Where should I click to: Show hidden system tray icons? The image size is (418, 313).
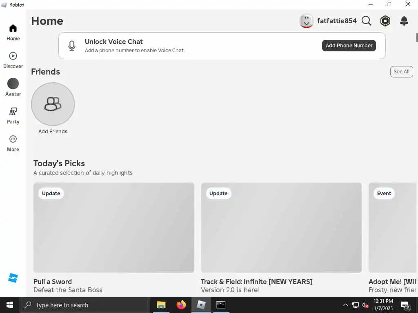pos(345,305)
